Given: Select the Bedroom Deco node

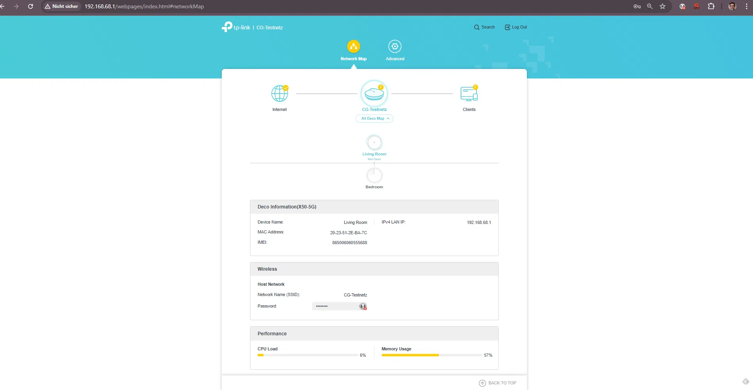Looking at the screenshot, I should pyautogui.click(x=374, y=176).
